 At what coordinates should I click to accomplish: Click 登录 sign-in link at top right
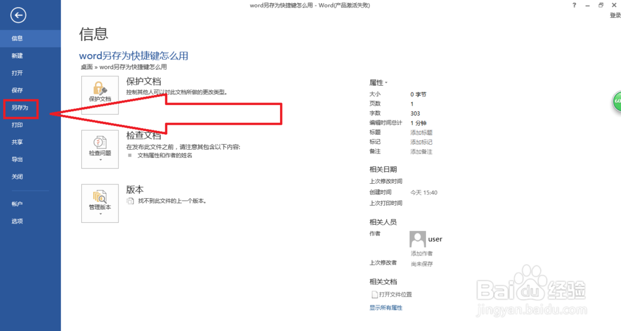tap(615, 16)
